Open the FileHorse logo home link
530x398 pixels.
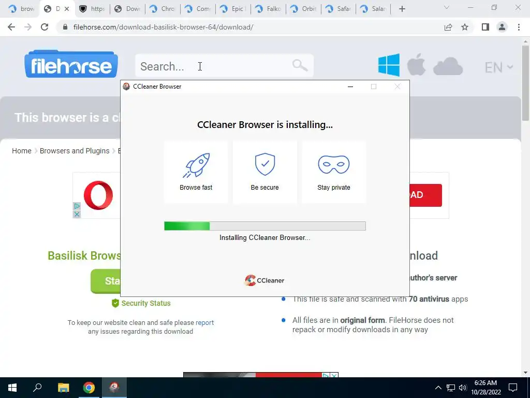71,64
